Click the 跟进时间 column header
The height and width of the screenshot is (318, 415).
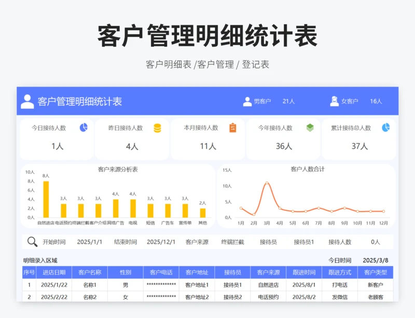(x=304, y=272)
